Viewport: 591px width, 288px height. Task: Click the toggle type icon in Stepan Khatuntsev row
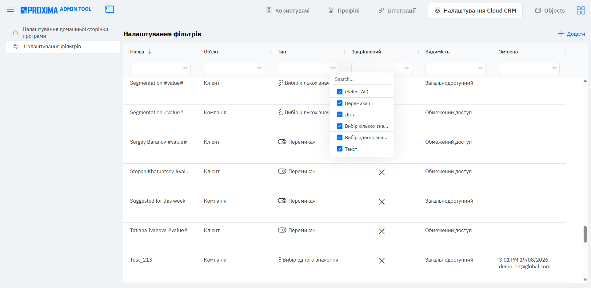pos(282,171)
